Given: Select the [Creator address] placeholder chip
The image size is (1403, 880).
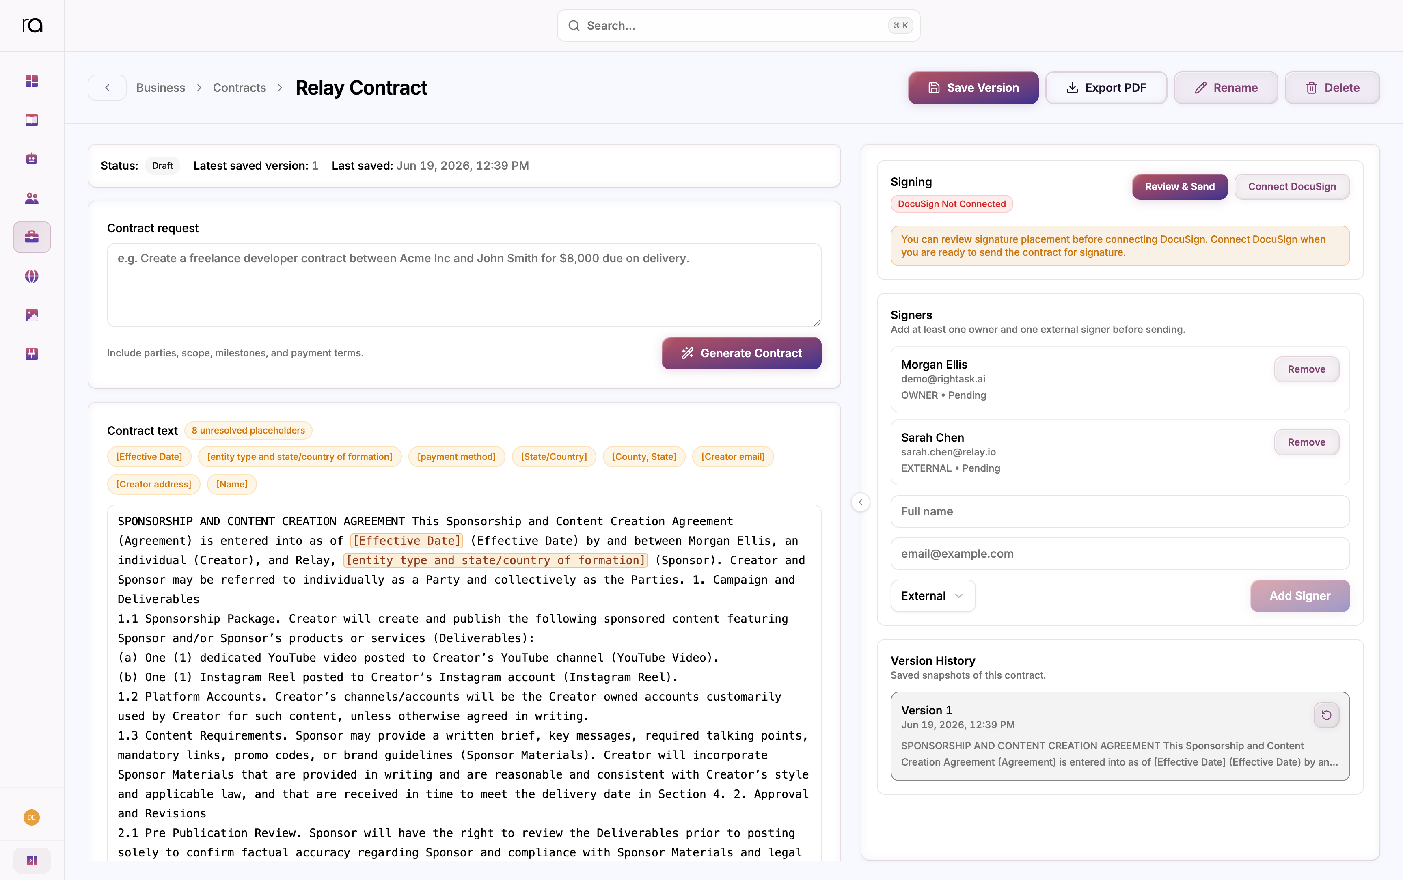Looking at the screenshot, I should [153, 484].
